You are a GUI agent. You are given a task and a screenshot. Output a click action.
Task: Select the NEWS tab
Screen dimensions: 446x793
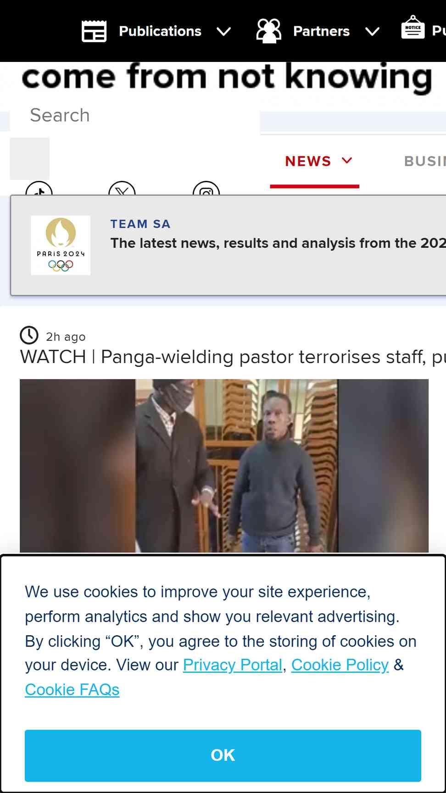[315, 162]
